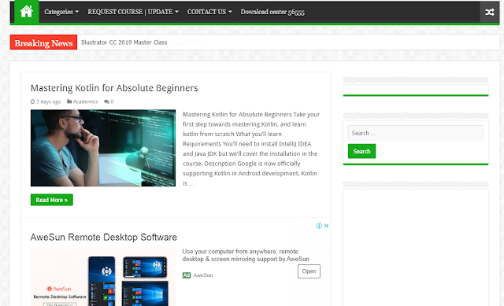Screen dimensions: 504x306
Task: Click the comments bubble icon under title
Action: tap(106, 101)
